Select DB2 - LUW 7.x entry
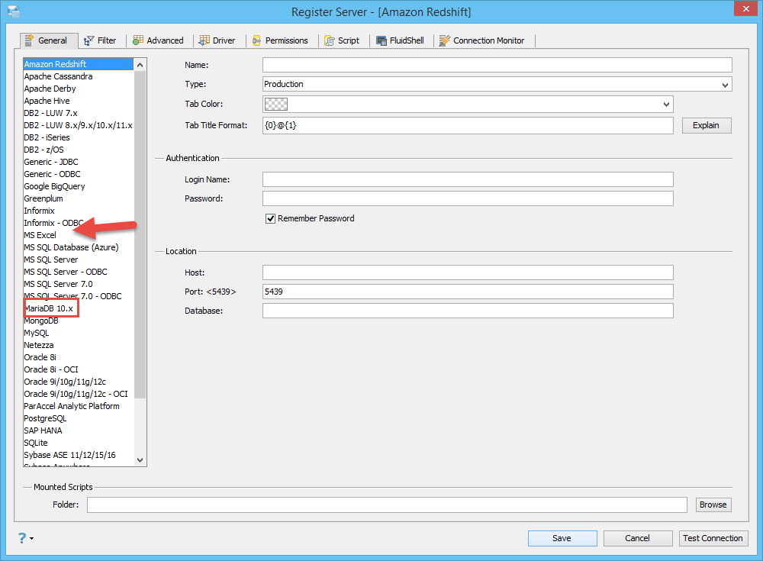Image resolution: width=763 pixels, height=561 pixels. [x=79, y=113]
